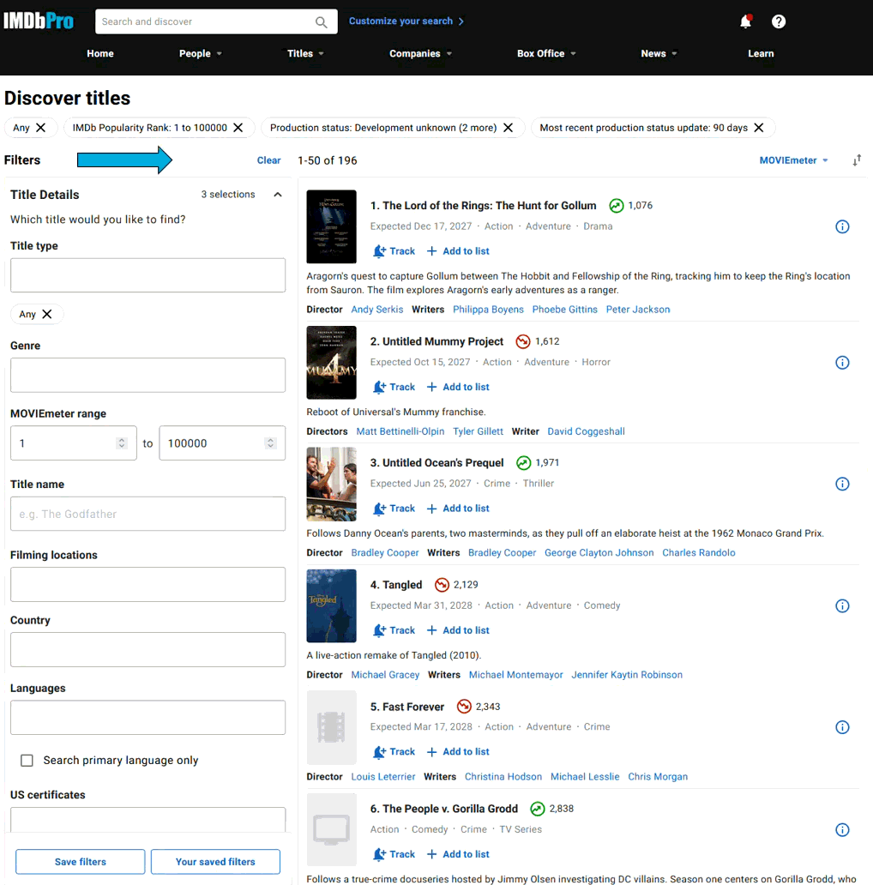This screenshot has width=873, height=885.
Task: Show info for Tangled
Action: pos(842,605)
